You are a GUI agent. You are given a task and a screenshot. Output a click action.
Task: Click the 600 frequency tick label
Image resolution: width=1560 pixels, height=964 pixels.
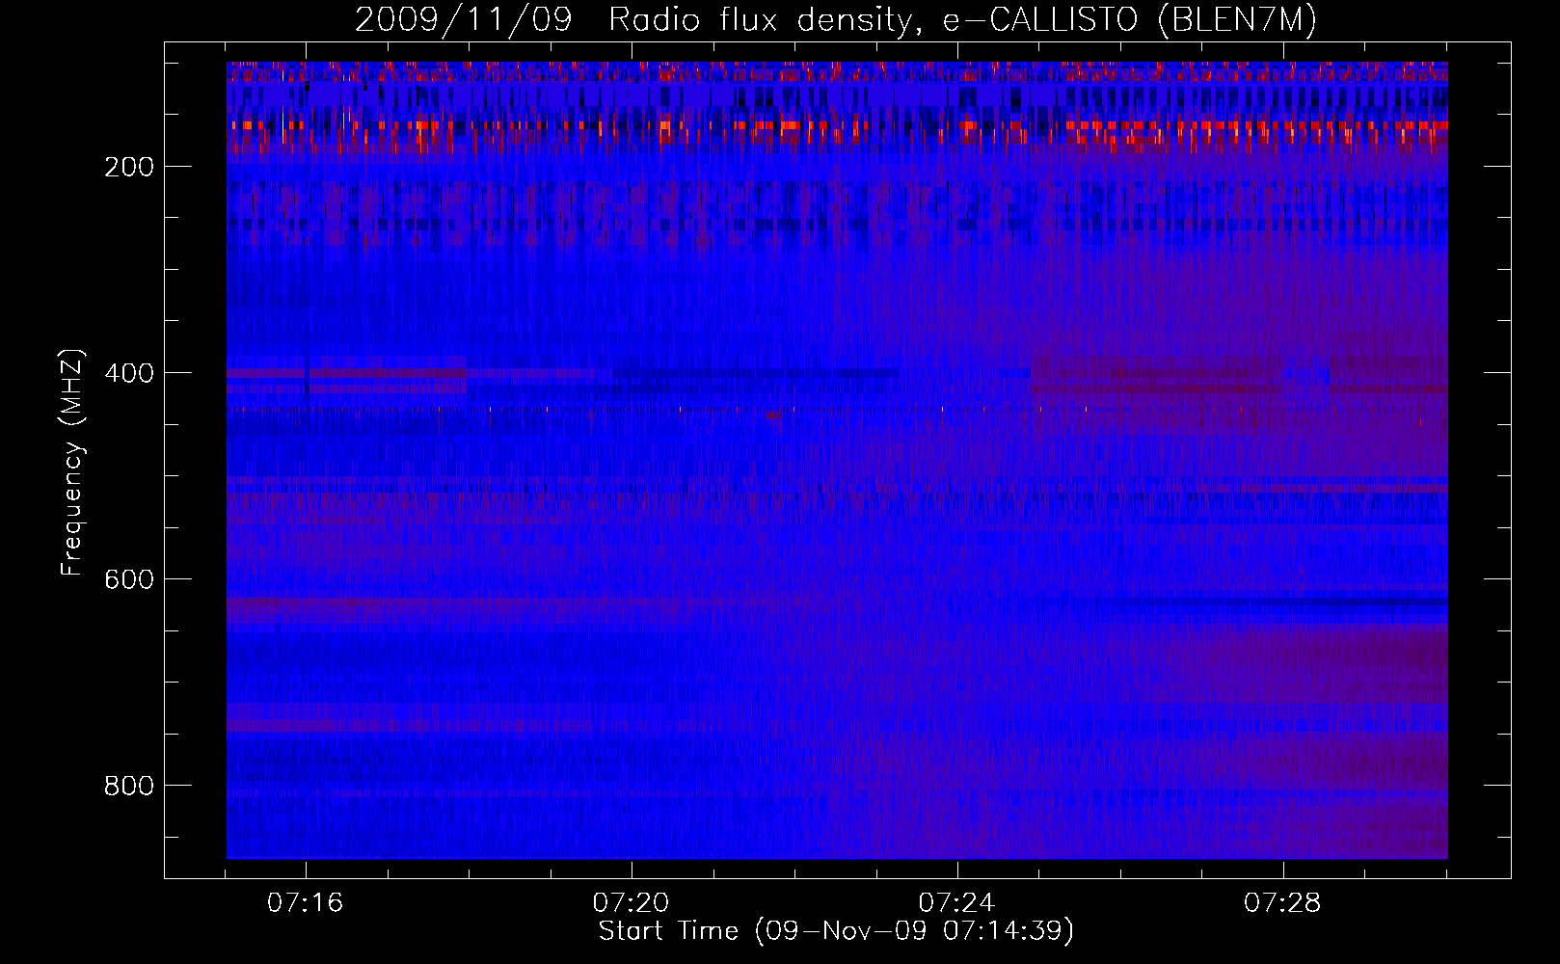129,579
